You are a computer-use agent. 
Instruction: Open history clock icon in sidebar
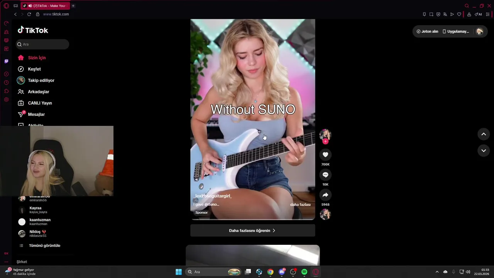click(6, 83)
